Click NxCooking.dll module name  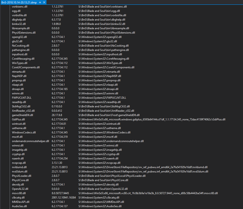20,46
